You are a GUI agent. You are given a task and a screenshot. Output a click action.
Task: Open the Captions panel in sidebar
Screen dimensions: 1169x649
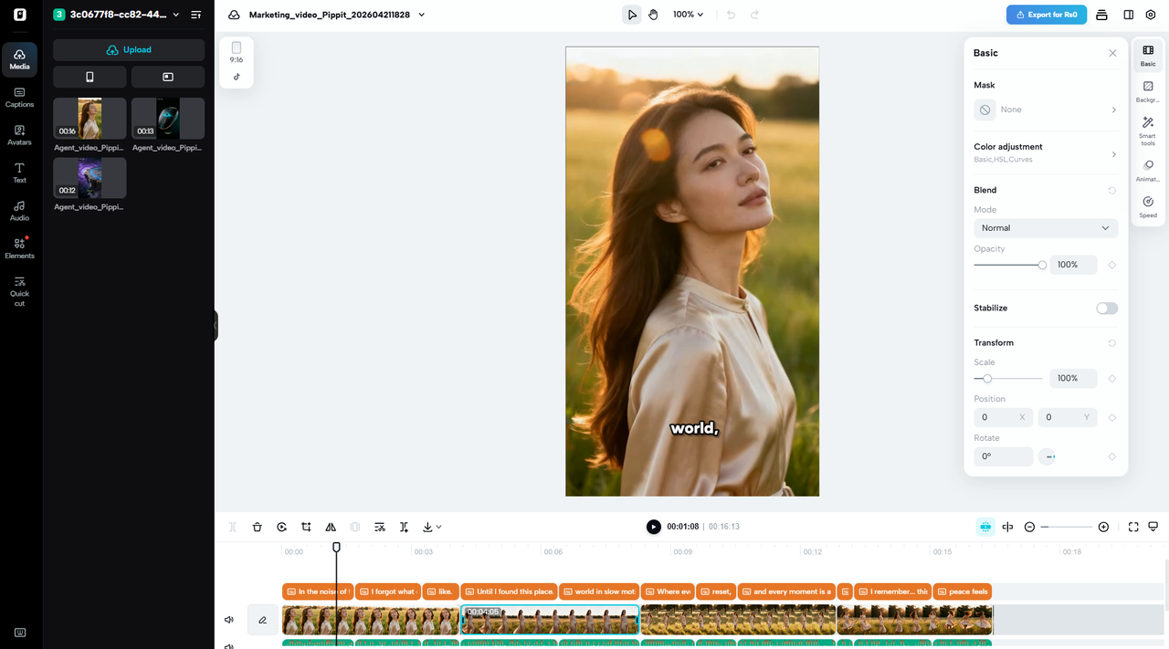(x=19, y=97)
